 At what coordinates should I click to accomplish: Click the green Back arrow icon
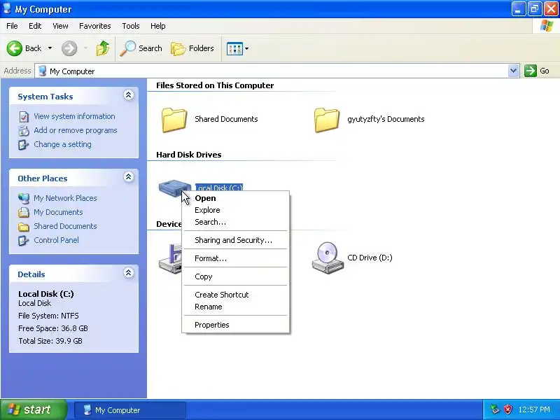[x=14, y=48]
